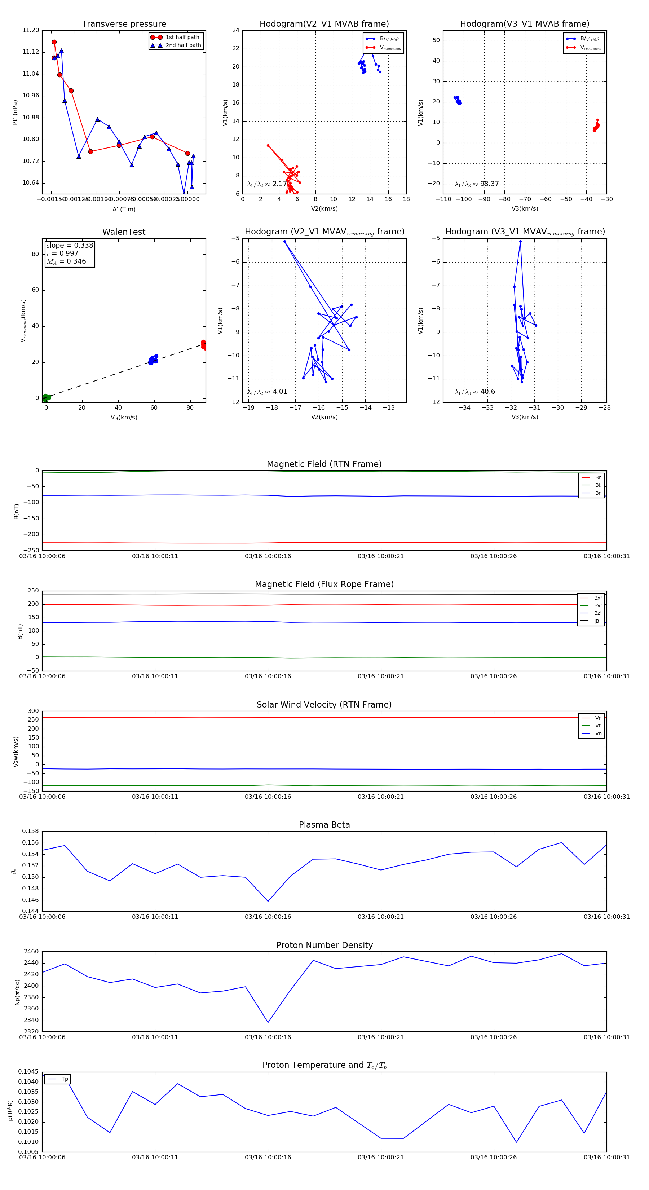Click the red point cluster in WalenTest plot
This screenshot has height=1190, width=649.
point(204,345)
